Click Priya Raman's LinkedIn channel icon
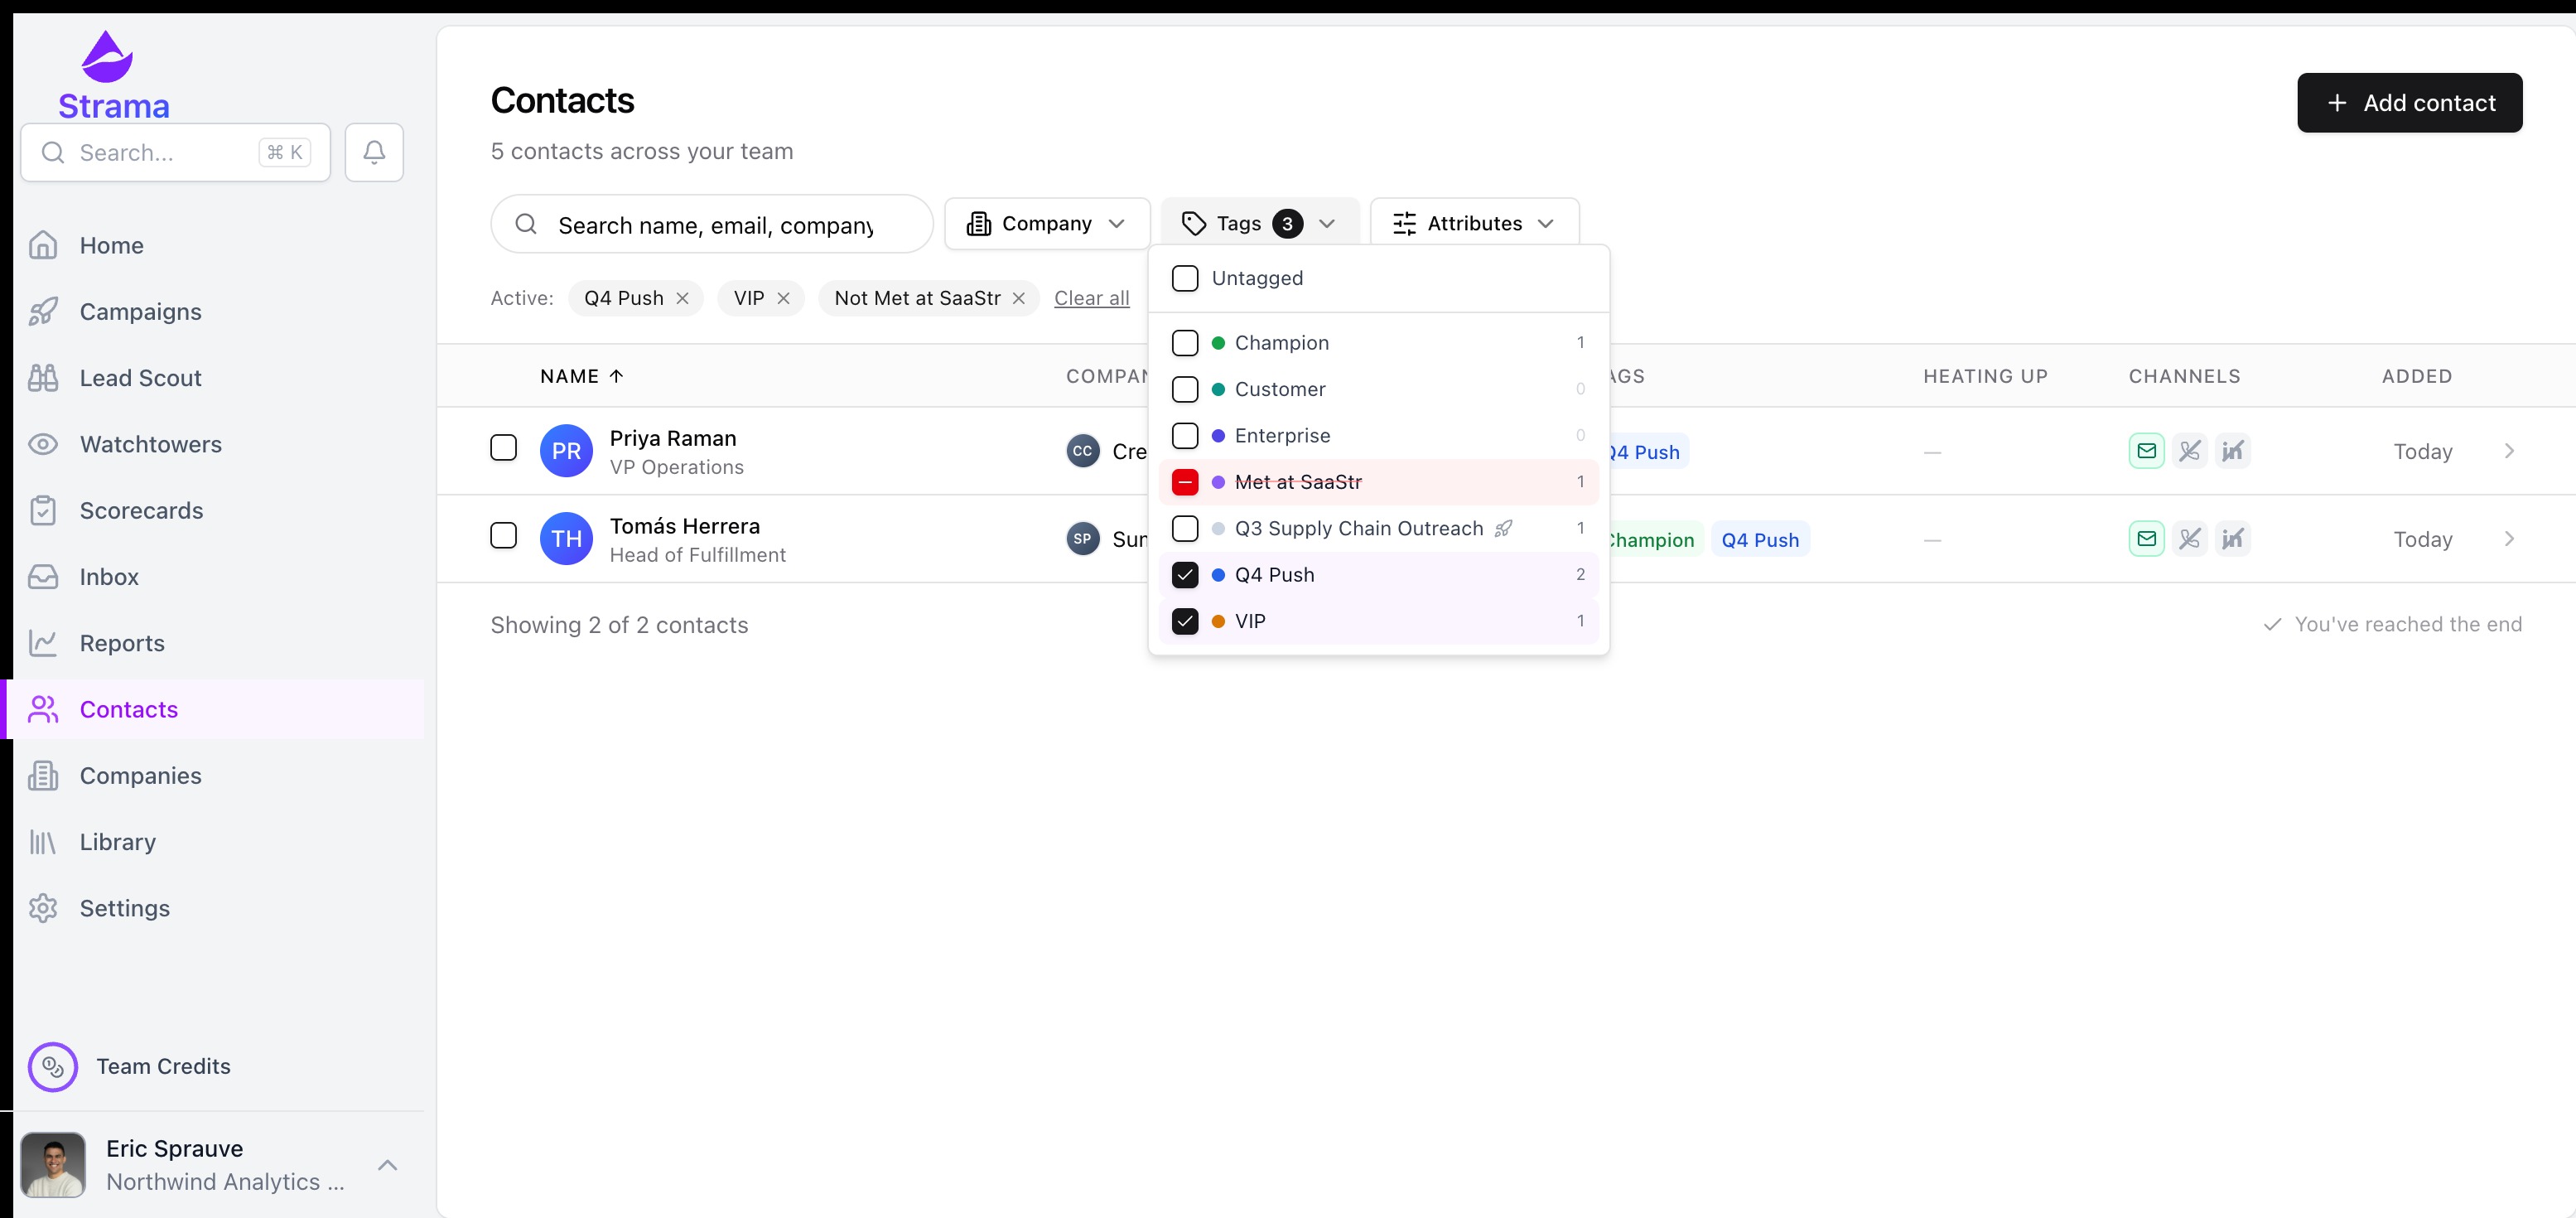The width and height of the screenshot is (2576, 1218). pos(2232,451)
